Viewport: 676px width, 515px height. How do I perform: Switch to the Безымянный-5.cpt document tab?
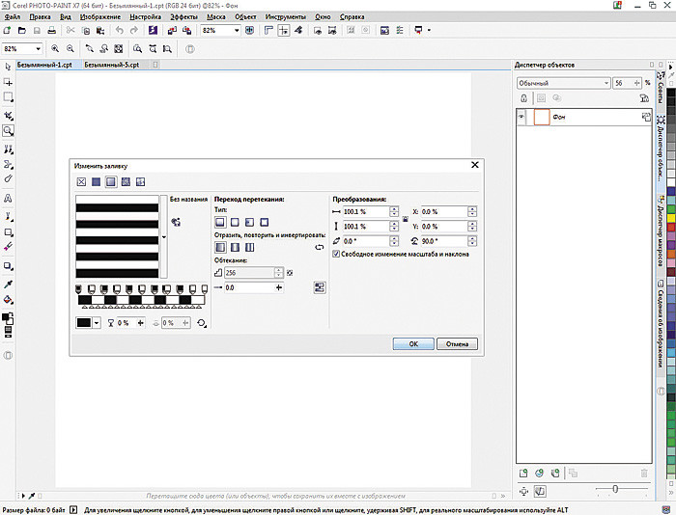(x=112, y=65)
